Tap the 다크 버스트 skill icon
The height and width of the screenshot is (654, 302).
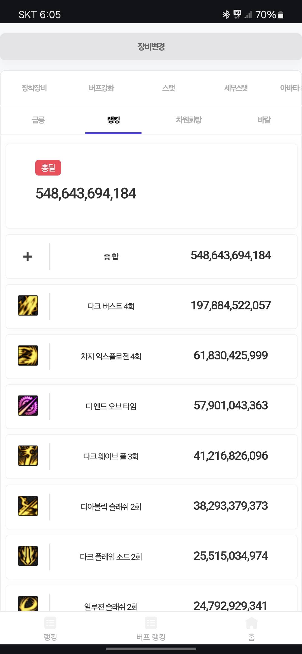(x=28, y=305)
